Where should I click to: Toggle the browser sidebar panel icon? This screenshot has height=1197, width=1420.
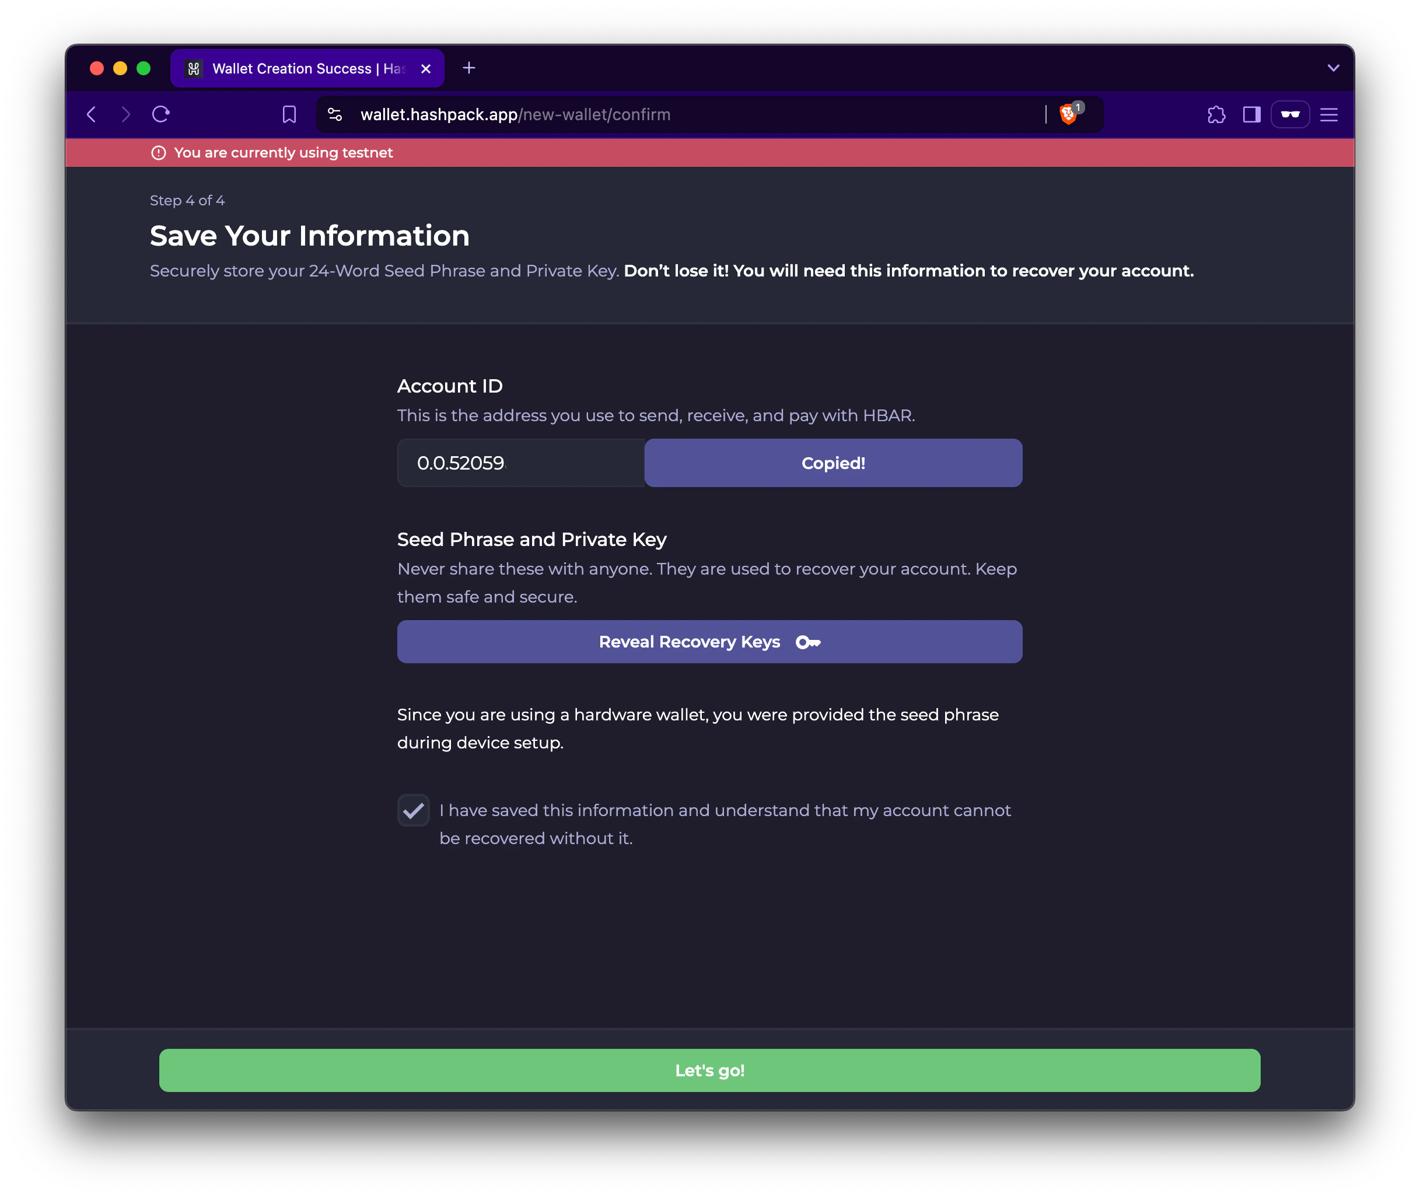pyautogui.click(x=1251, y=115)
